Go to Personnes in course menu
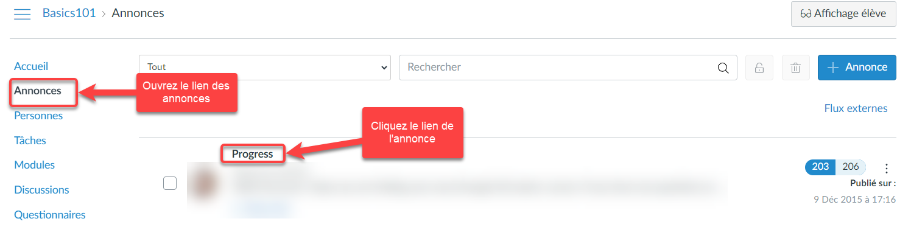911x227 pixels. [x=38, y=116]
